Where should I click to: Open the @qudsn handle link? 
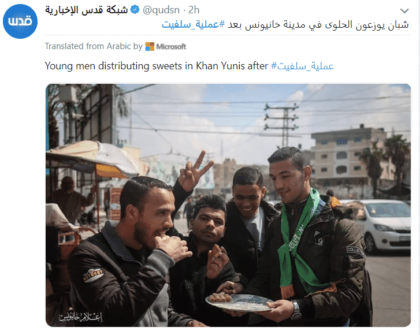[x=161, y=10]
